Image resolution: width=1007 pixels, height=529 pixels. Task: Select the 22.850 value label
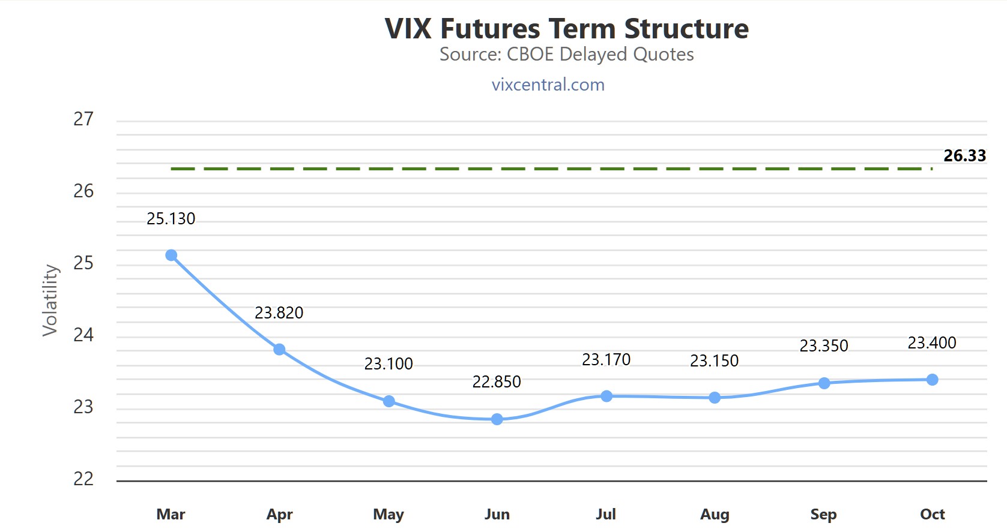point(497,382)
